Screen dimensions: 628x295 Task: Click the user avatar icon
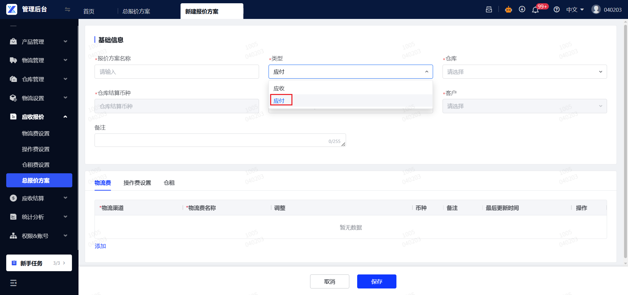coord(596,9)
